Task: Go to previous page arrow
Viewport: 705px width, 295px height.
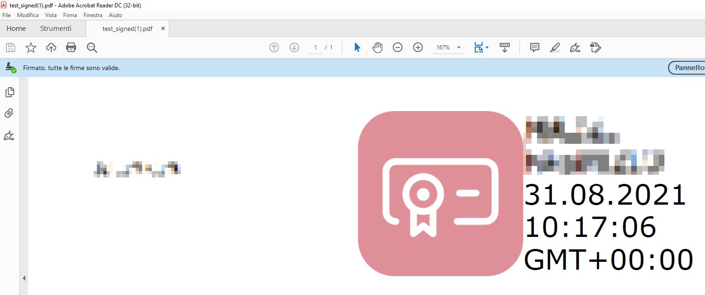Action: [274, 47]
